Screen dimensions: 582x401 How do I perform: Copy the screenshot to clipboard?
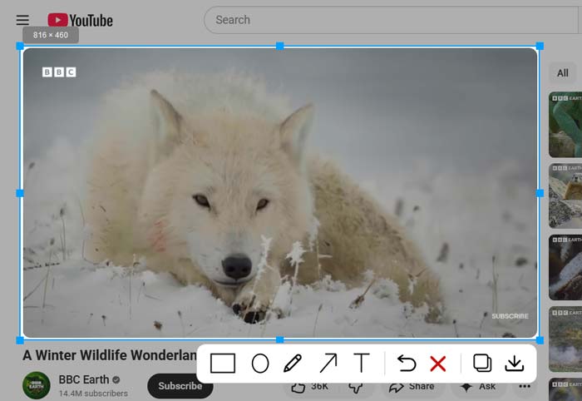click(482, 363)
